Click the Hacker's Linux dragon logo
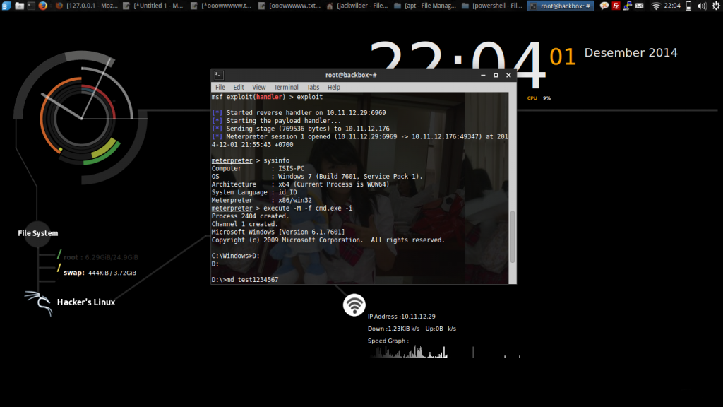 (39, 302)
